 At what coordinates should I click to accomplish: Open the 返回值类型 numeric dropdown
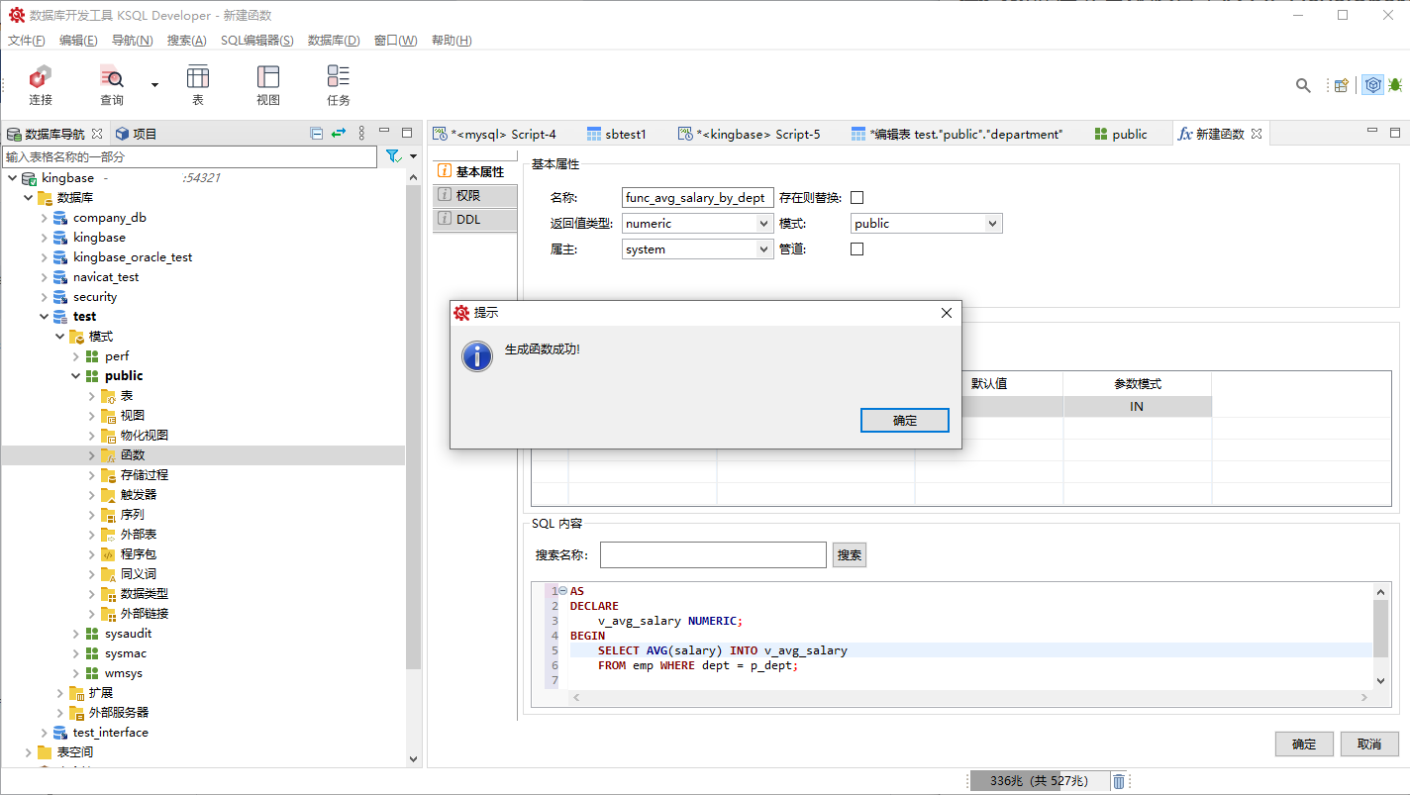763,224
